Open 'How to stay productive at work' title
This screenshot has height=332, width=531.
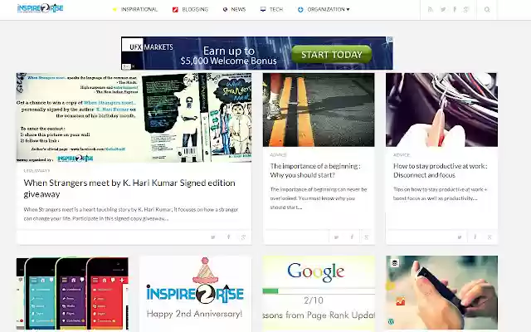441,170
